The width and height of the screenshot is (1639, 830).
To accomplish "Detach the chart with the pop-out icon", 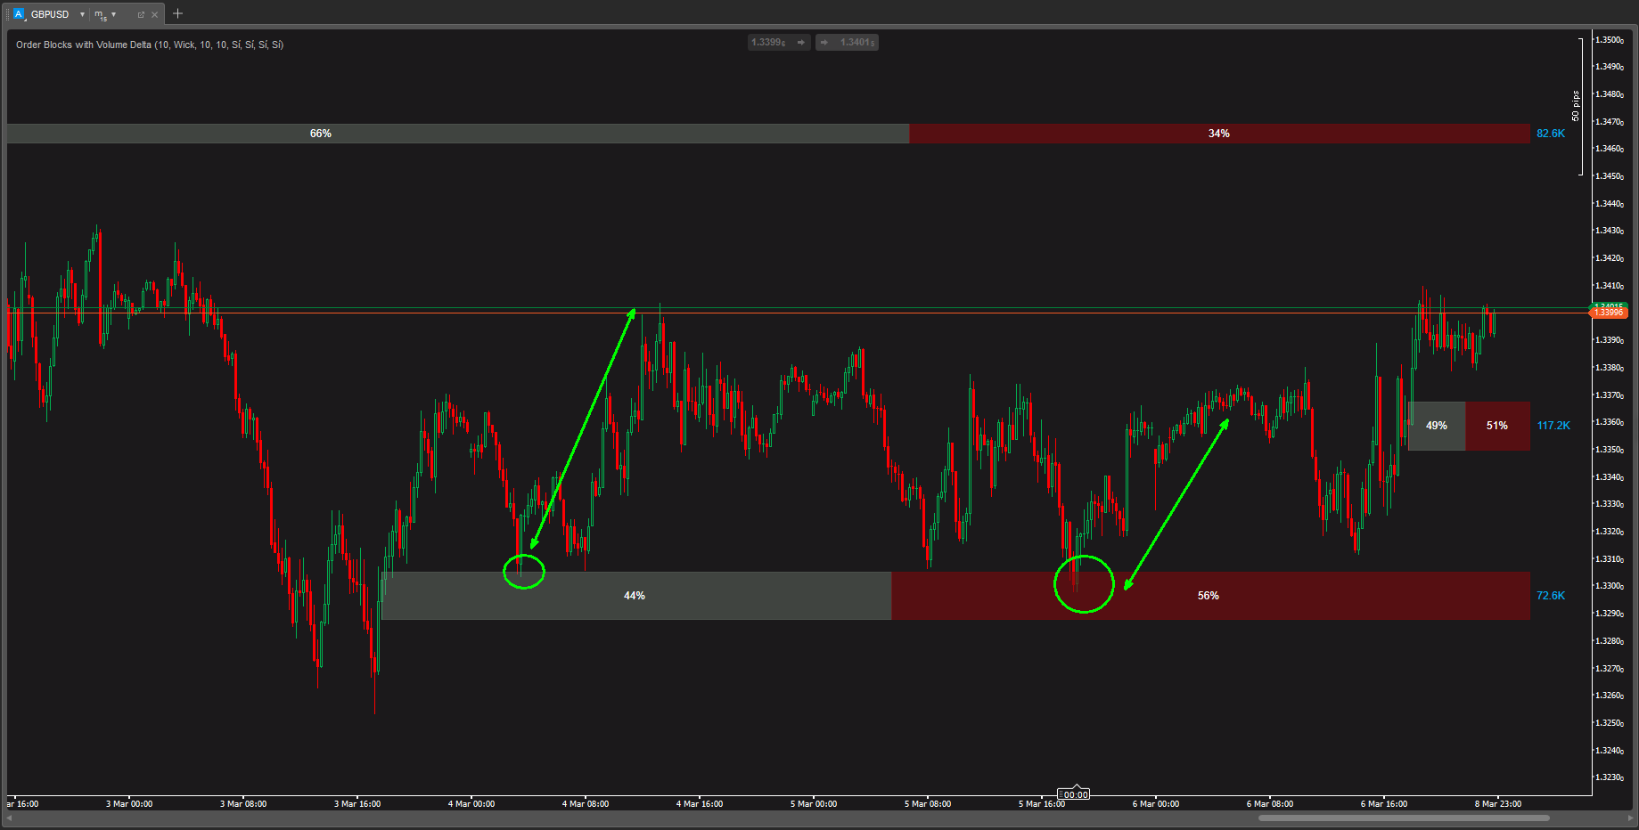I will click(141, 14).
